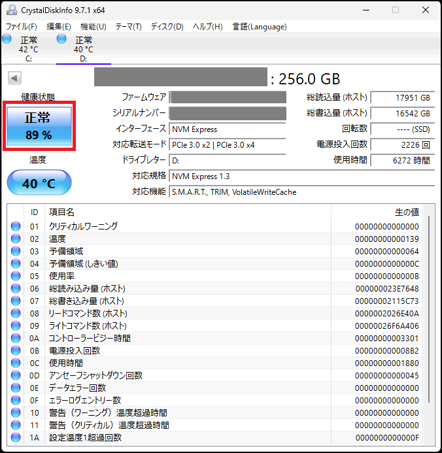Click the 40 °C temperature button
Screen dimensions: 442x453
click(39, 182)
